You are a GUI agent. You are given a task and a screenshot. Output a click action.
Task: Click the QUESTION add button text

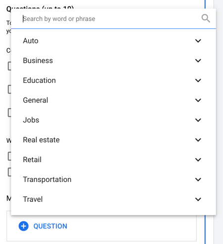pos(50,226)
